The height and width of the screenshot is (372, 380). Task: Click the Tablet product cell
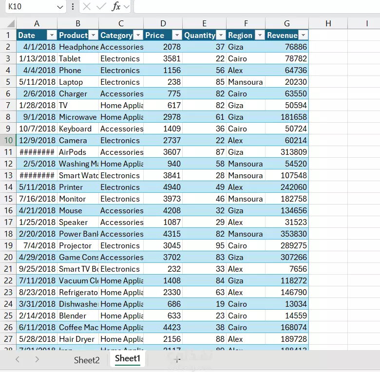pos(78,58)
